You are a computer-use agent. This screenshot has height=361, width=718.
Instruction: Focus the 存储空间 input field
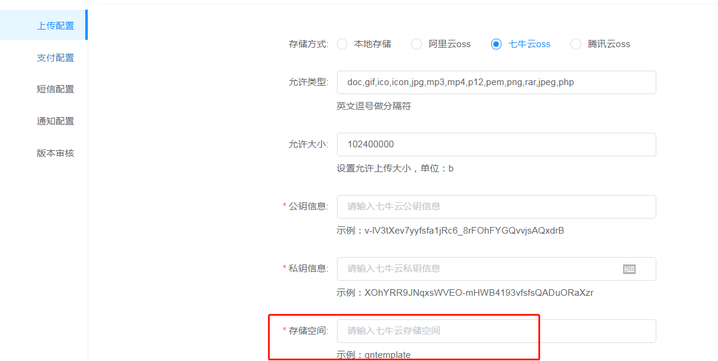(497, 331)
